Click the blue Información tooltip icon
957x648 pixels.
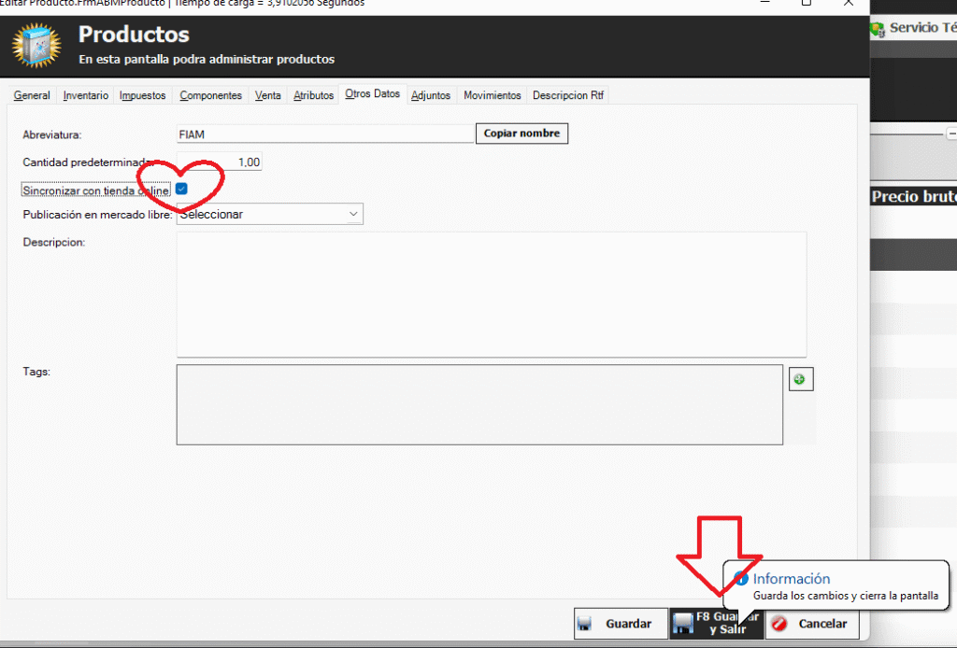[741, 579]
